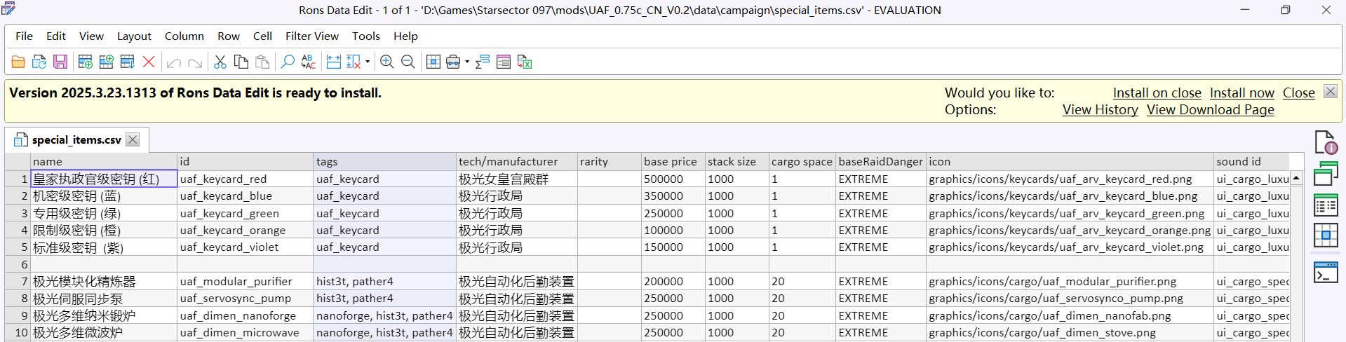Screen dimensions: 1346x342
Task: Click the Find and Replace ABC icon
Action: pos(309,62)
